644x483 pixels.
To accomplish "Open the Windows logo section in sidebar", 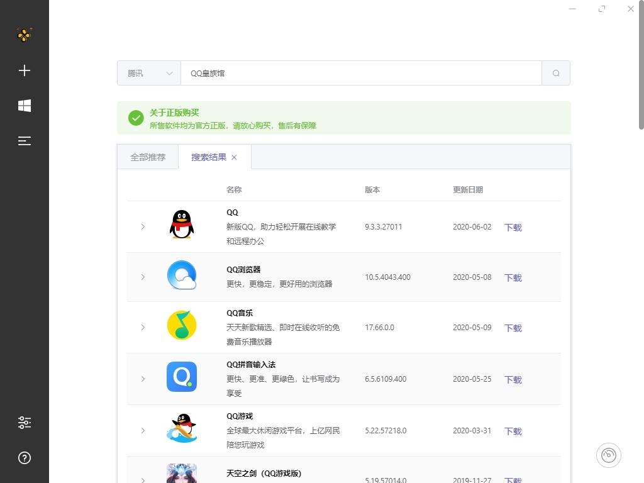I will coord(25,106).
